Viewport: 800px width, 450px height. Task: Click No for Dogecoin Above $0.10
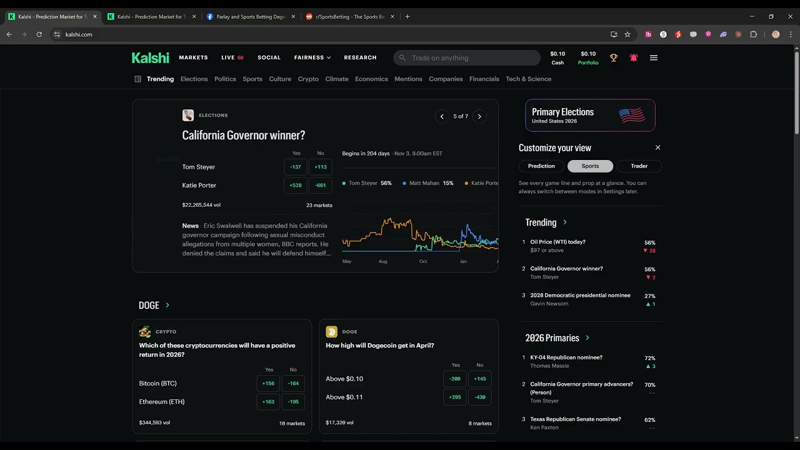(x=480, y=379)
